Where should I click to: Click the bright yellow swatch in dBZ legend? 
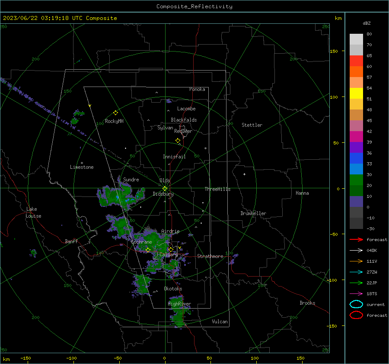tap(356, 93)
